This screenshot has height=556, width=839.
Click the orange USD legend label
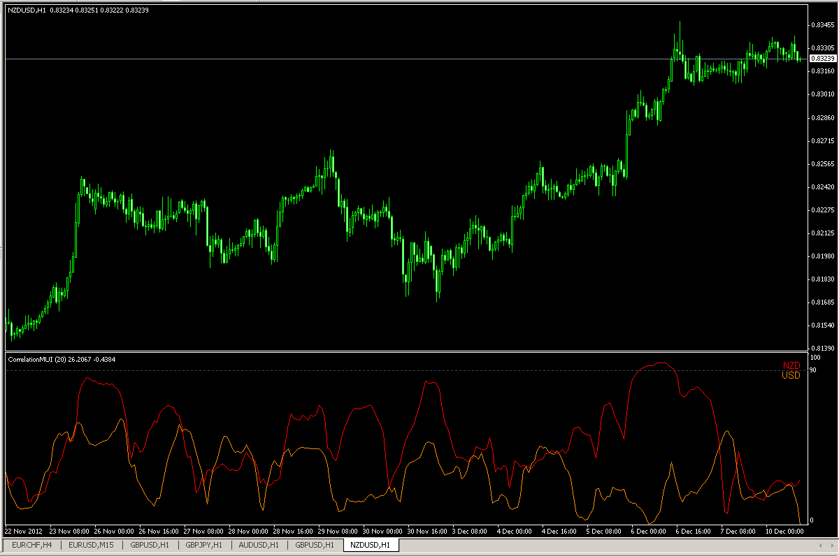pos(791,375)
